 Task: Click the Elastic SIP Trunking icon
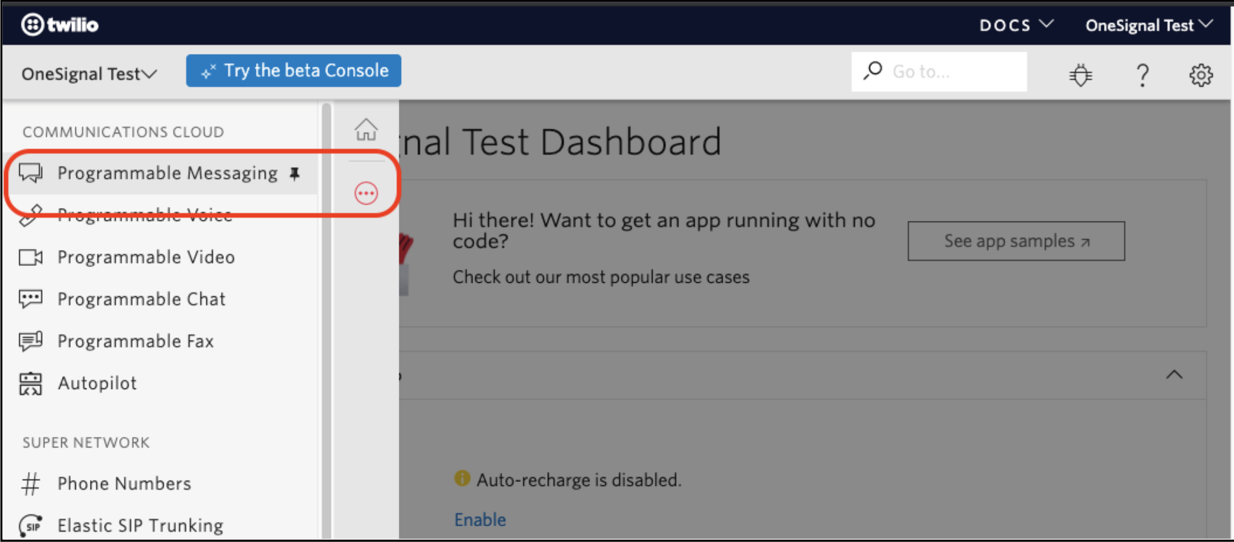point(30,526)
